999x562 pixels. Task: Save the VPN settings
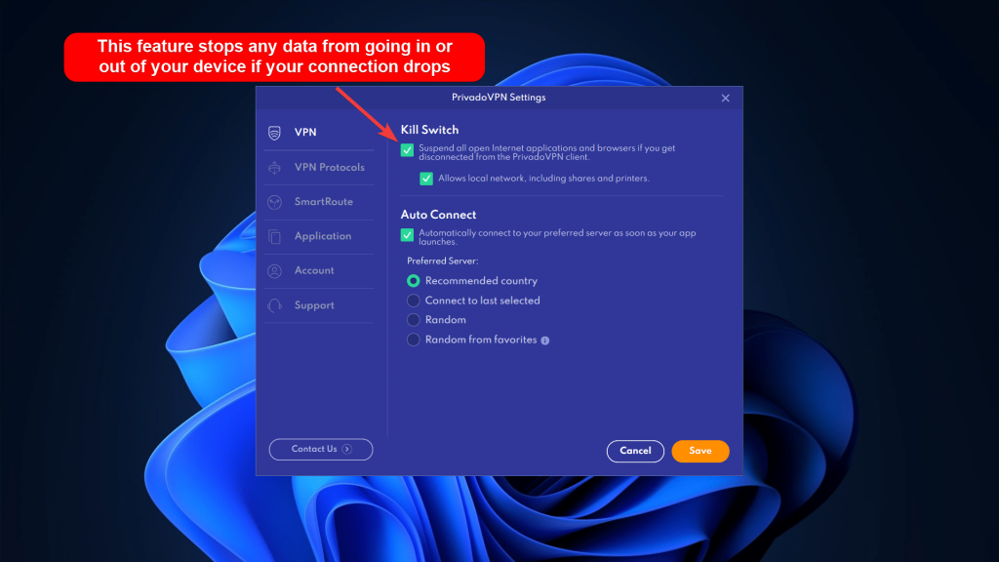click(700, 451)
